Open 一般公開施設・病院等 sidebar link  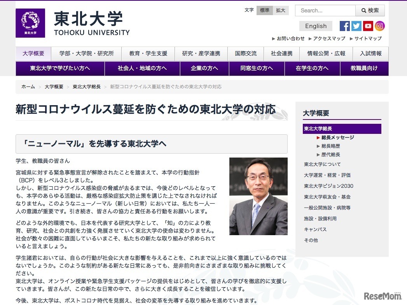tap(327, 208)
